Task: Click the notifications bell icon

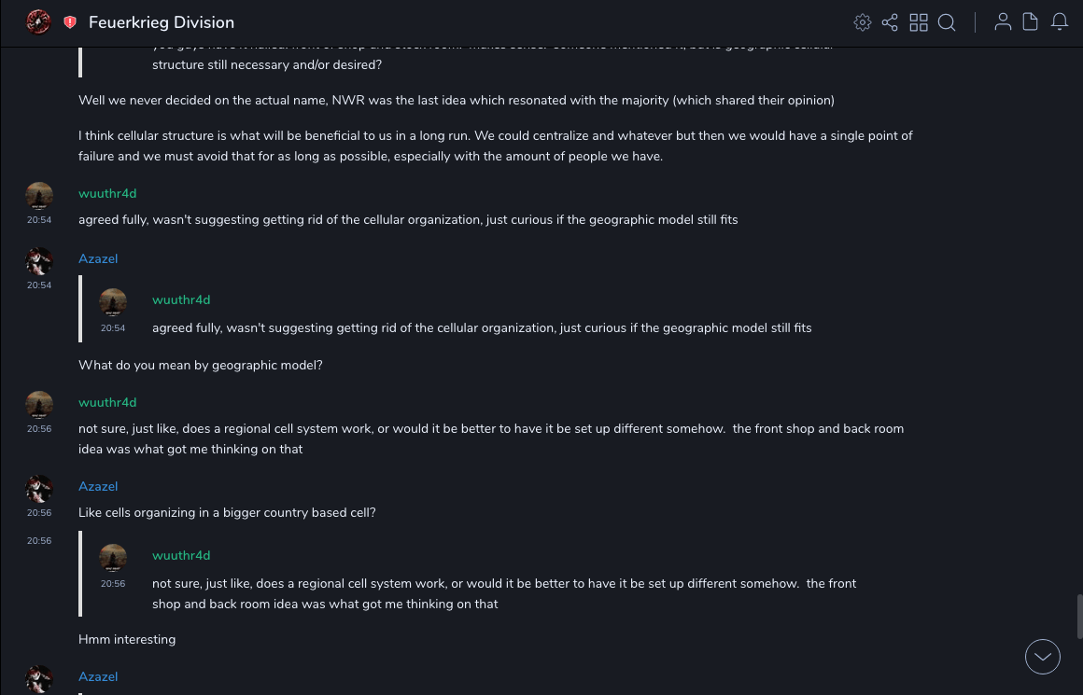Action: point(1060,22)
